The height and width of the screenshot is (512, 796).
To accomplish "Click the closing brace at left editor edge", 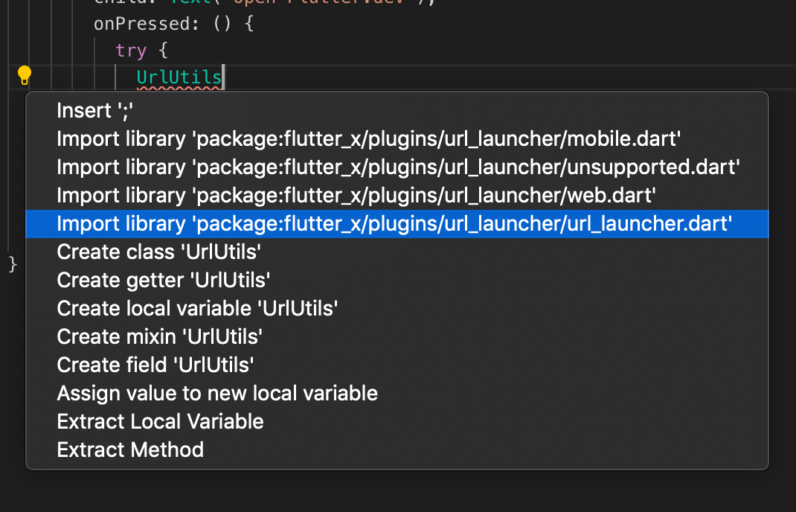I will 13,264.
